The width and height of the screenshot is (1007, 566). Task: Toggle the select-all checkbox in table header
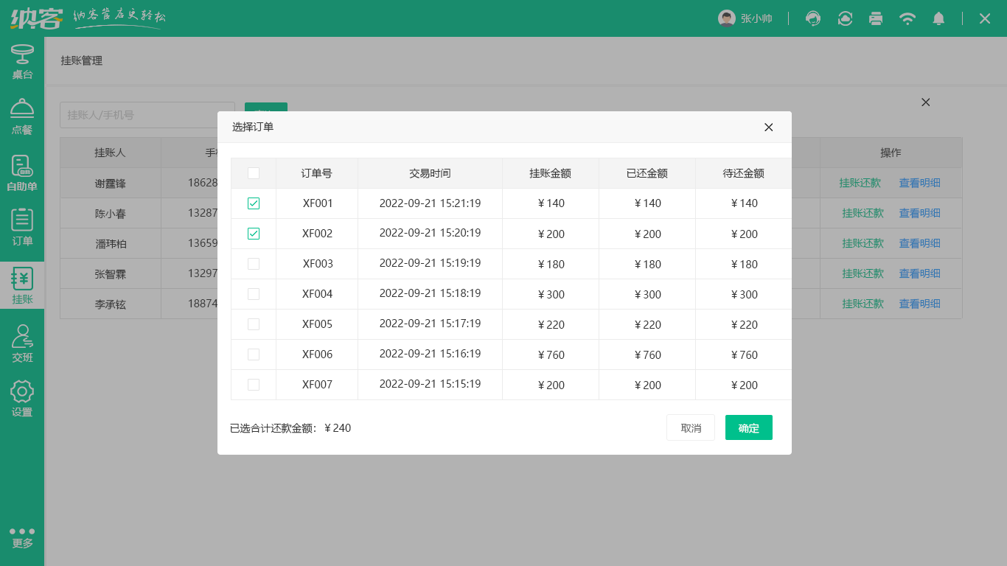pos(254,173)
